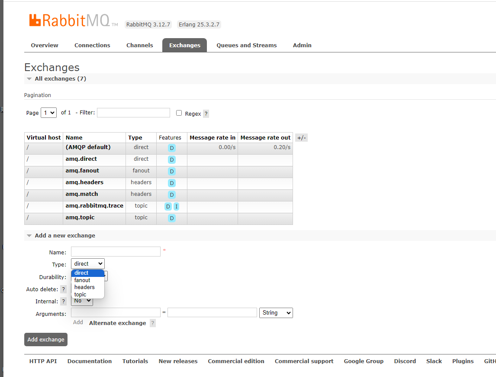The image size is (496, 377).
Task: Click the Features column header
Action: pyautogui.click(x=170, y=138)
